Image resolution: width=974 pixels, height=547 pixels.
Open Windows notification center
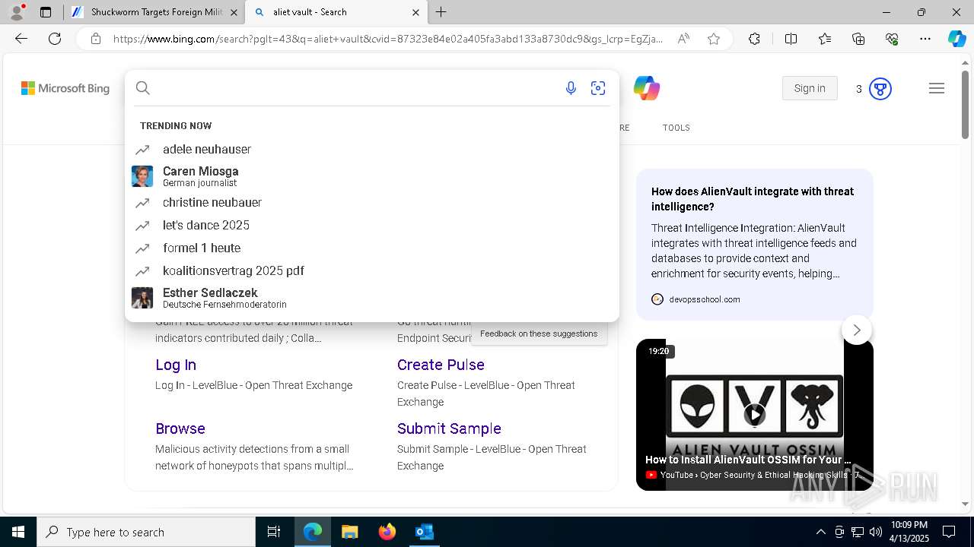(949, 532)
